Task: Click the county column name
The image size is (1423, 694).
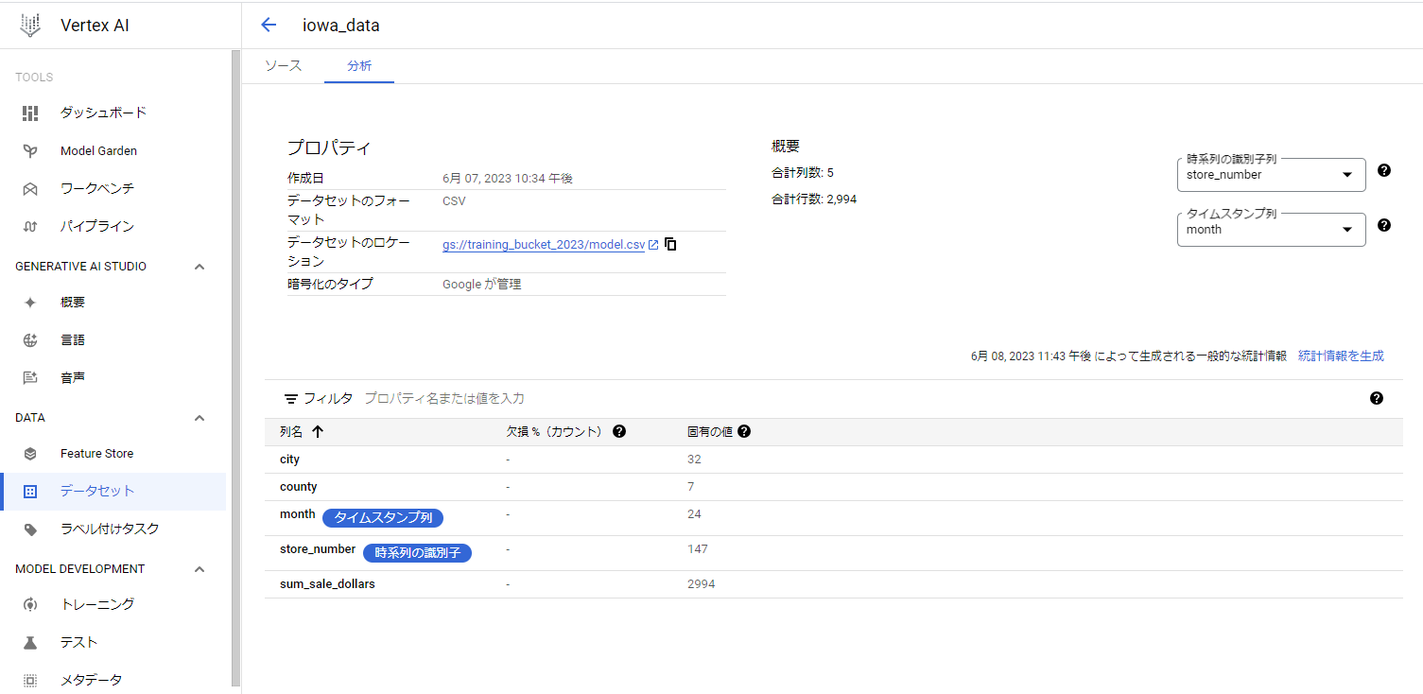Action: [x=299, y=487]
